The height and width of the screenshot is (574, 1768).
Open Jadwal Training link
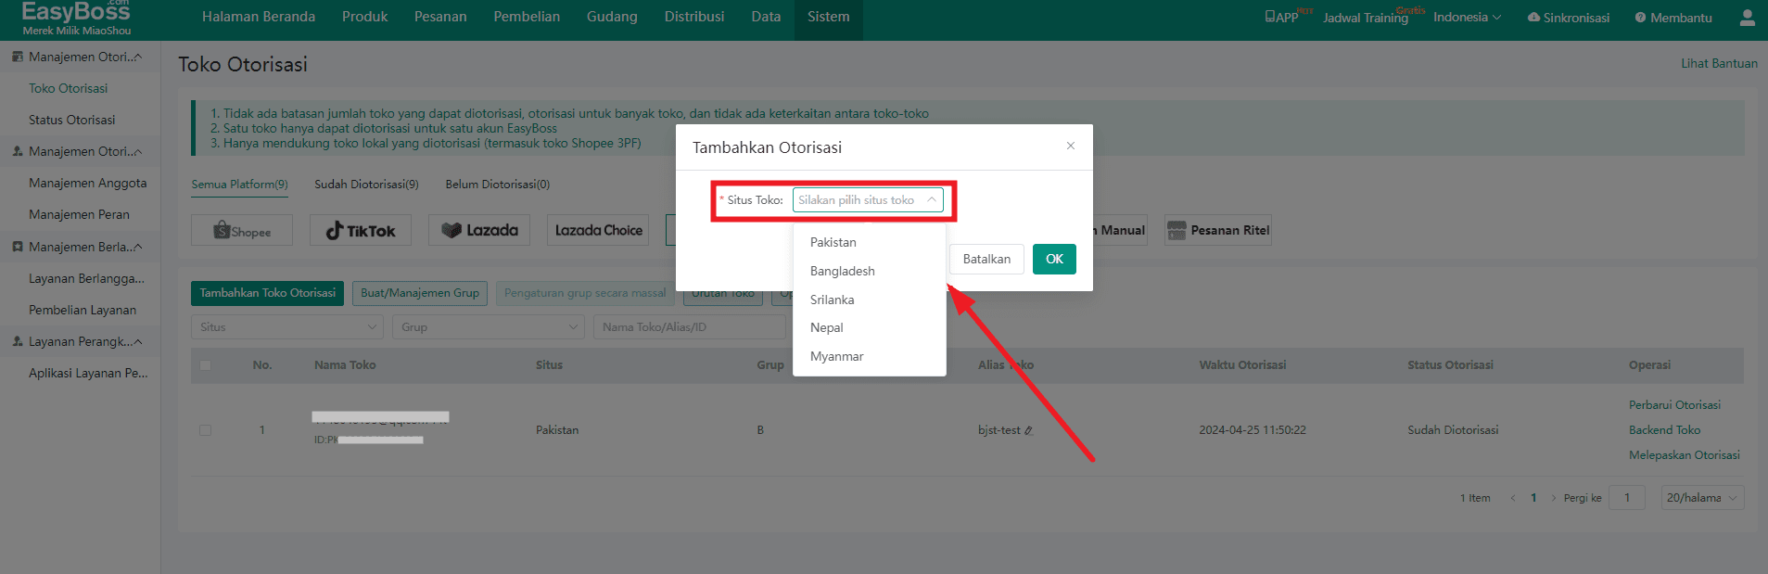point(1366,18)
